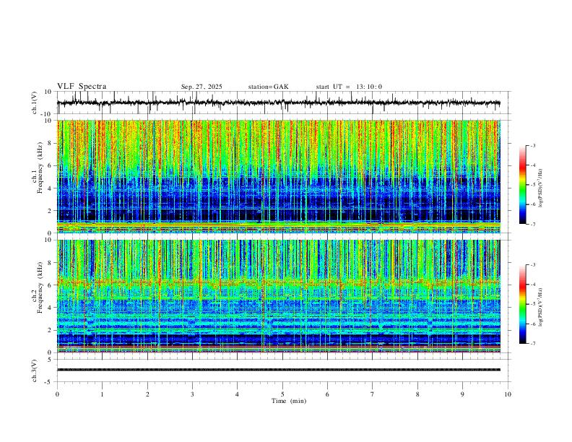The height and width of the screenshot is (442, 572).
Task: Click inside the ch.2 spectrogram panel
Action: tap(278, 296)
